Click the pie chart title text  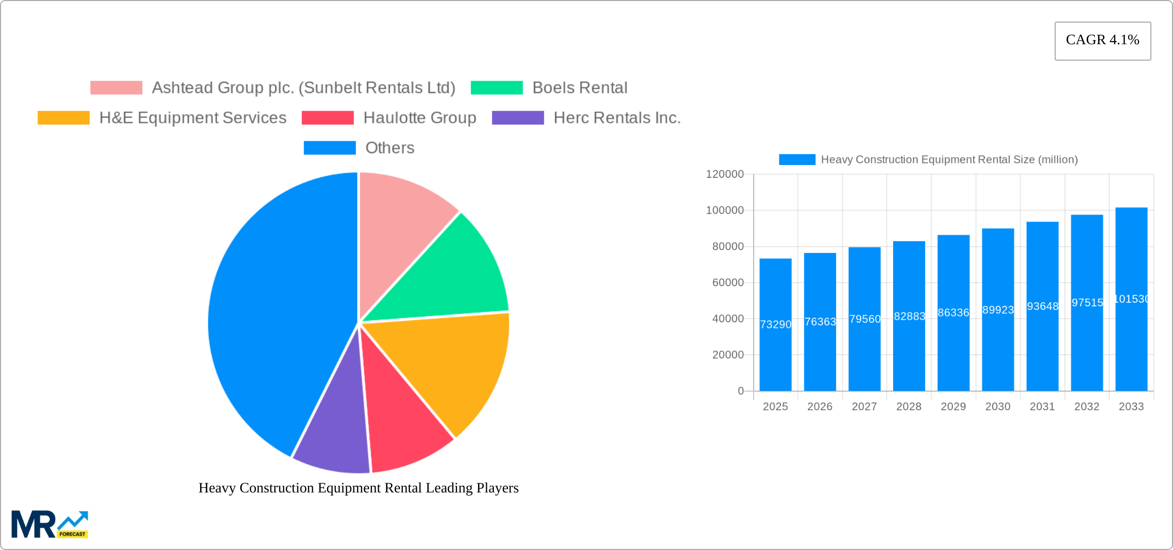point(359,488)
